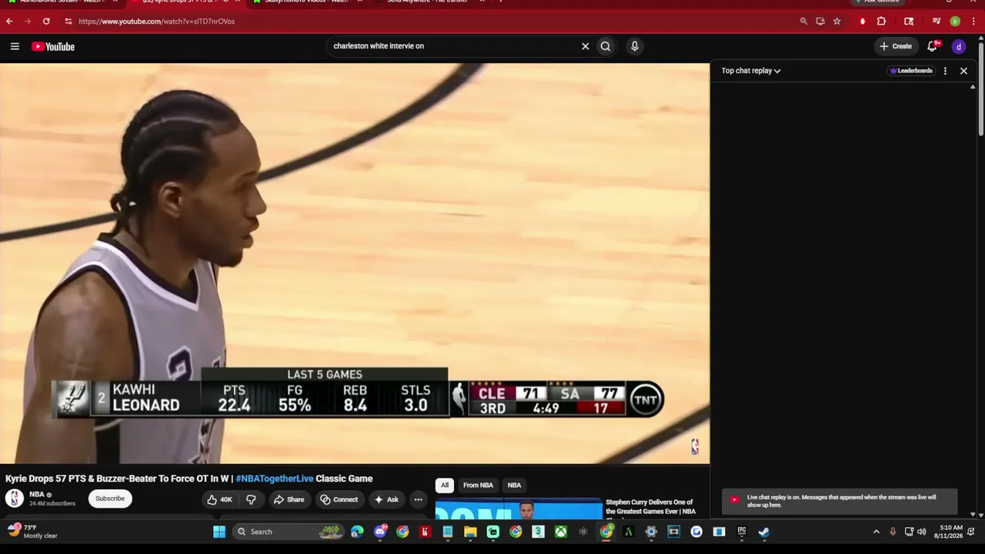Open Chrome three-dot menu
Image resolution: width=985 pixels, height=554 pixels.
pos(973,22)
